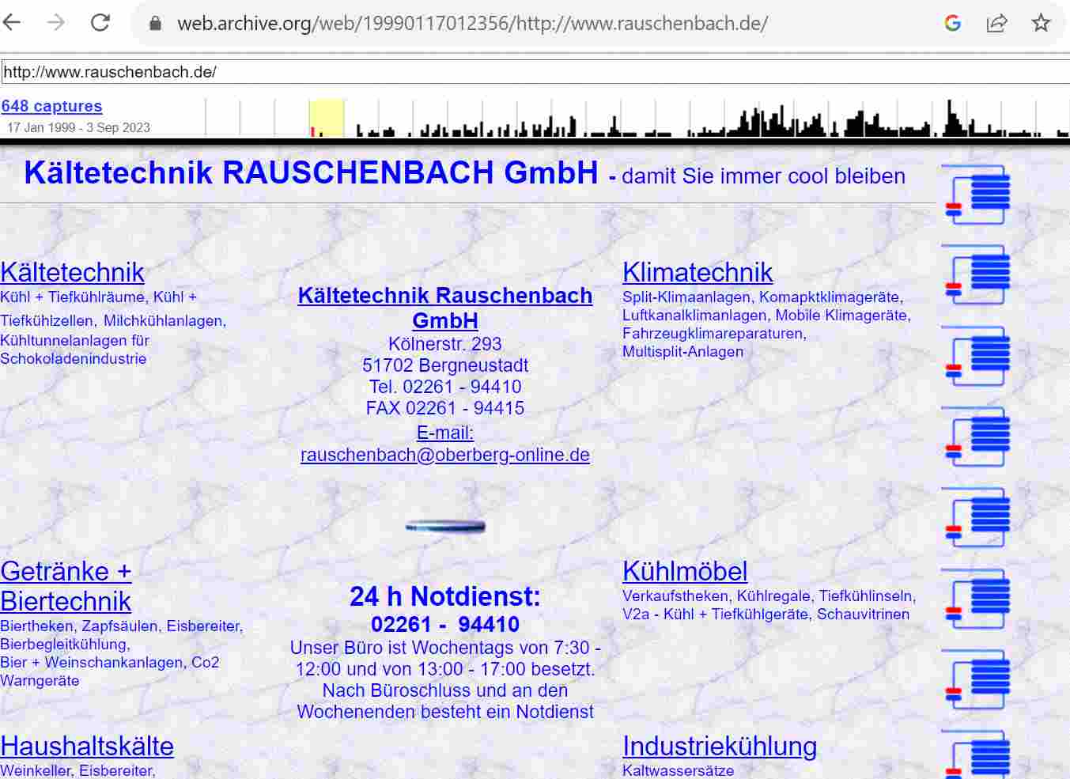
Task: Open the share page icon
Action: click(x=996, y=23)
